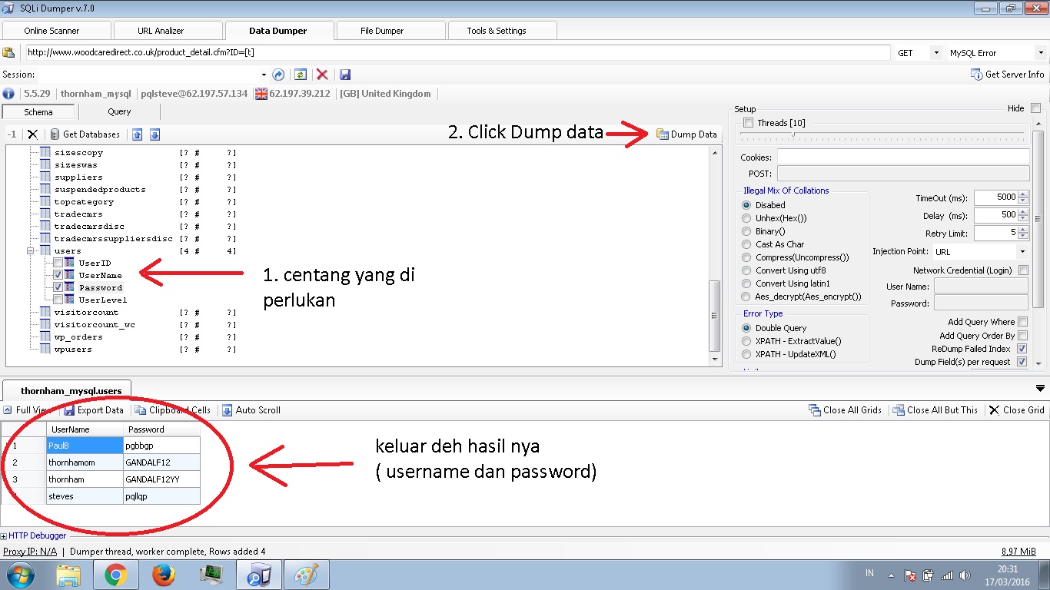The image size is (1050, 590).
Task: Click the paste URL clipboard icon
Action: coord(8,53)
